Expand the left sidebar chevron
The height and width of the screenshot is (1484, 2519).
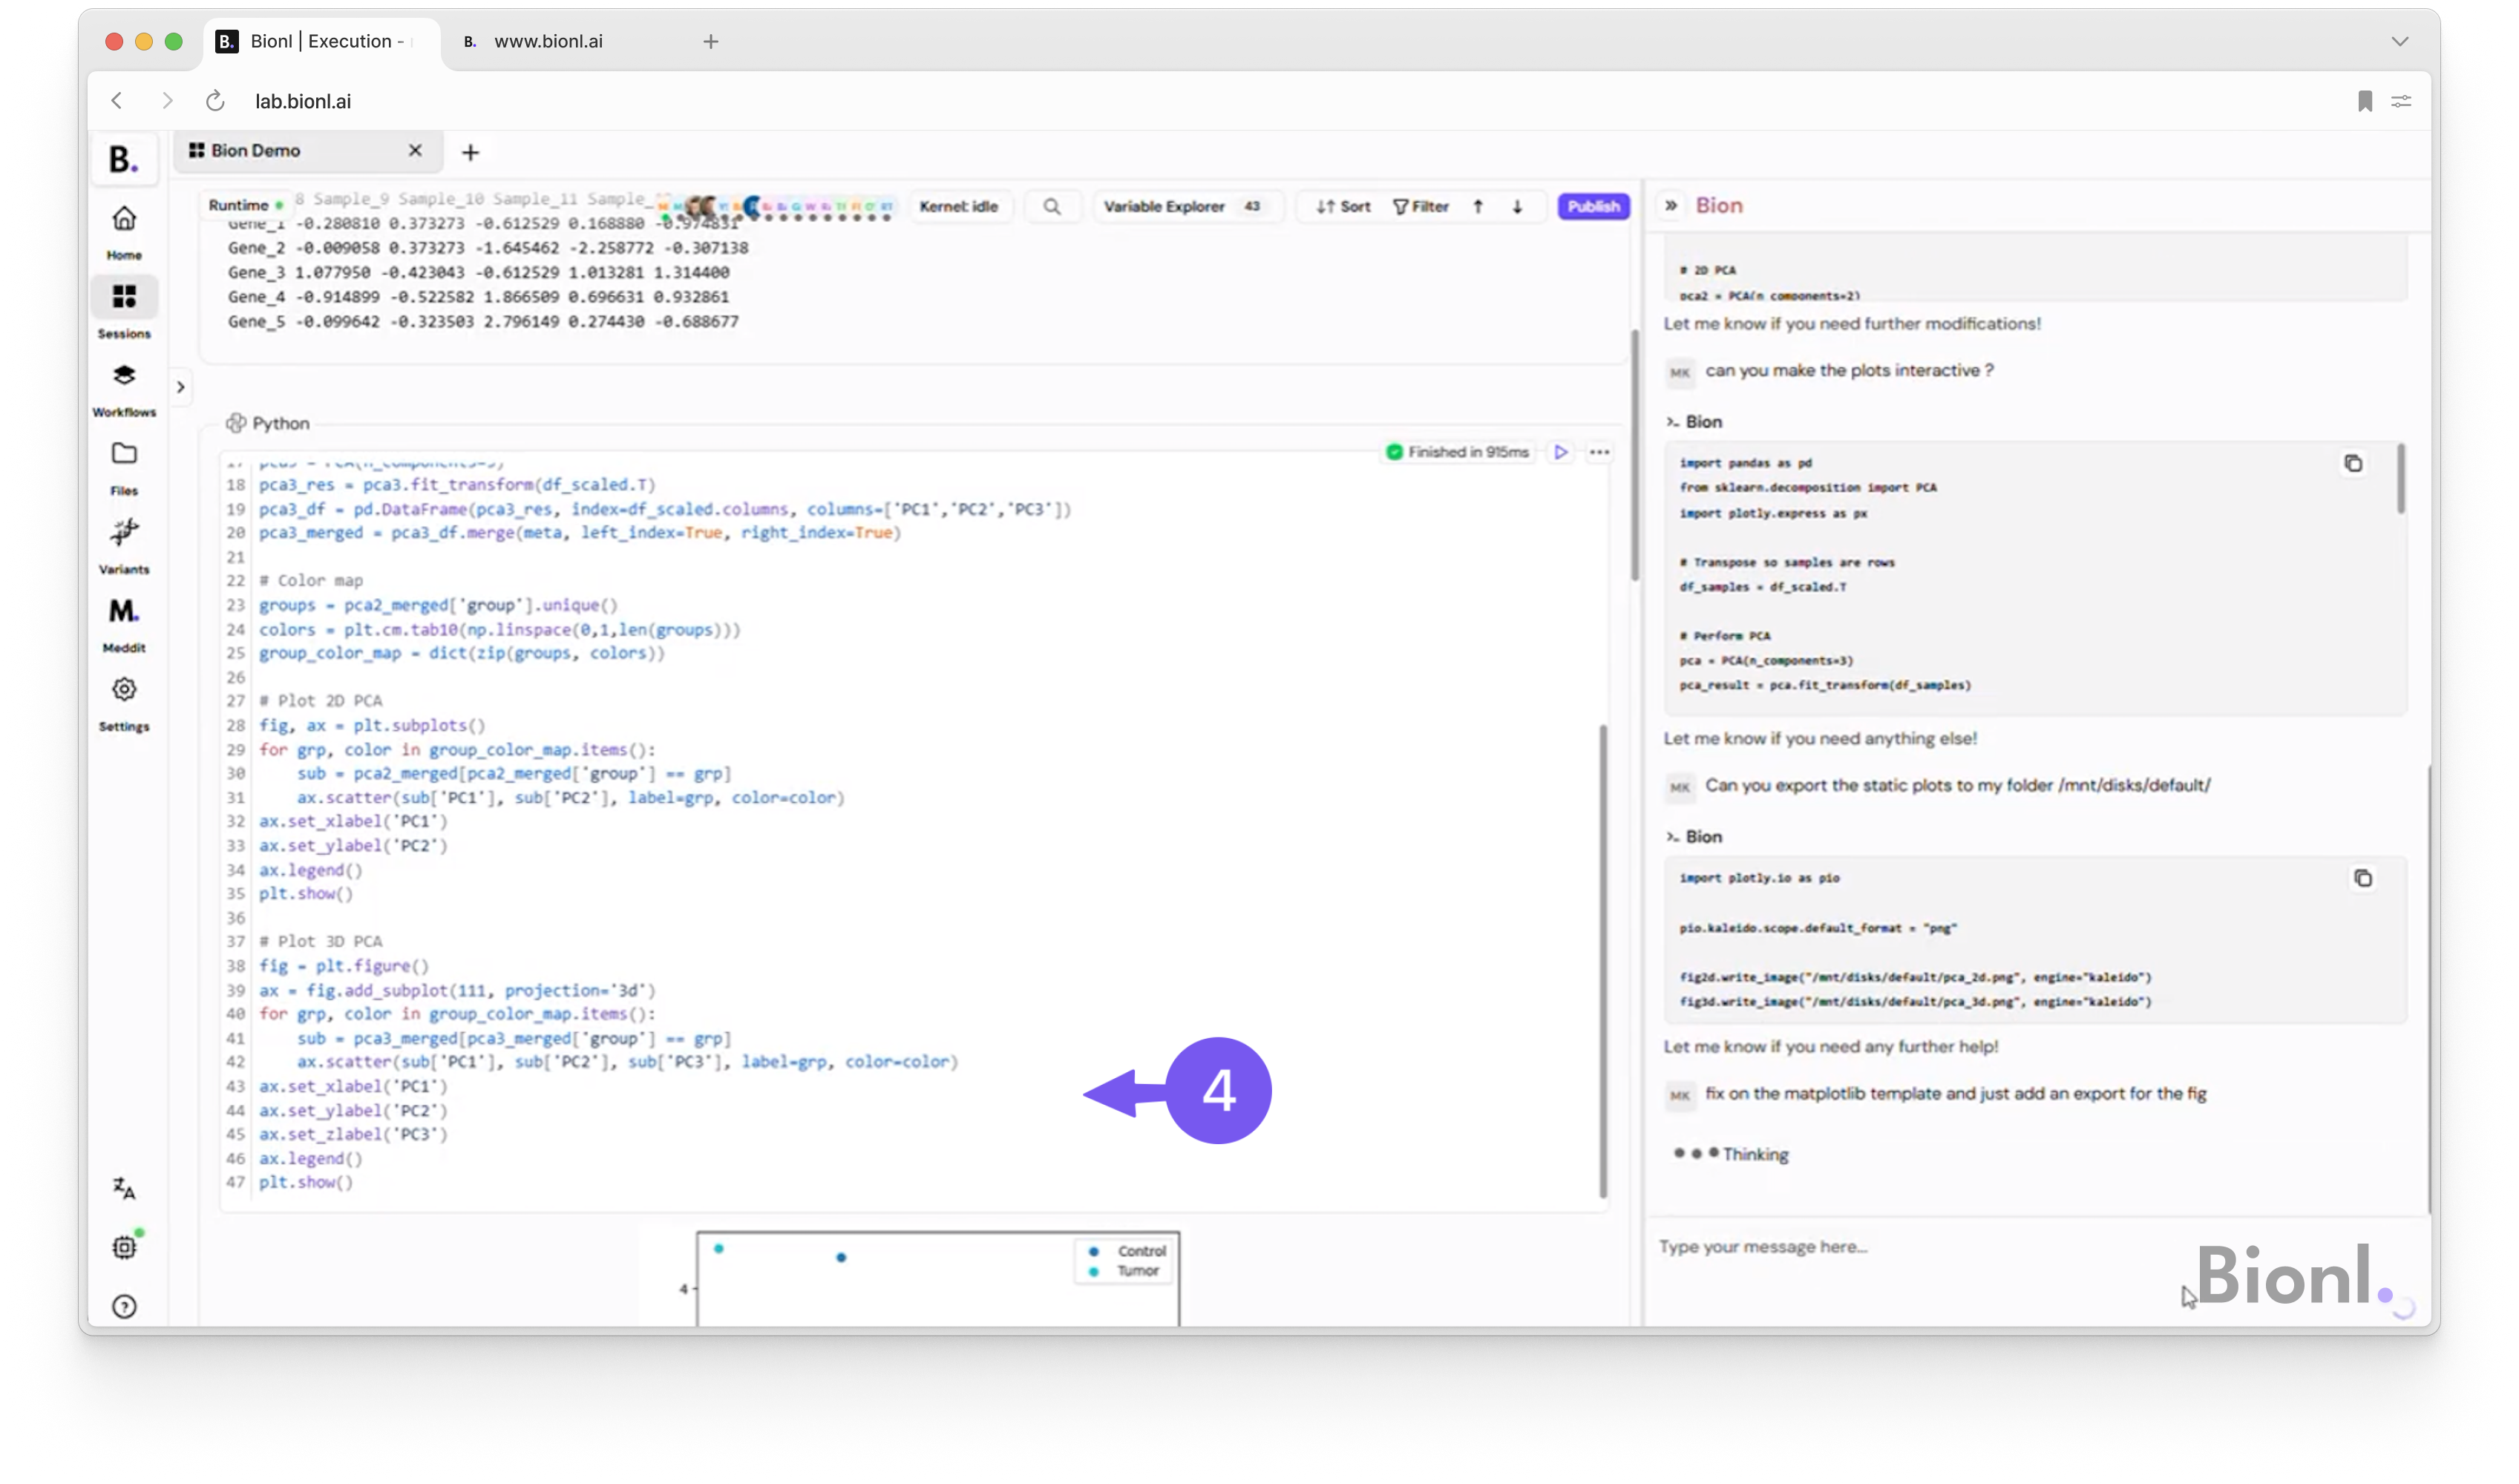(181, 387)
